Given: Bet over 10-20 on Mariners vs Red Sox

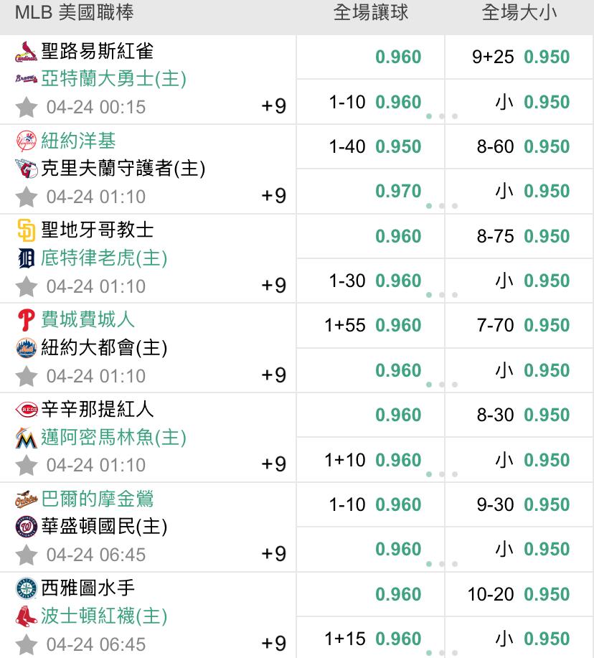Looking at the screenshot, I should [x=519, y=594].
